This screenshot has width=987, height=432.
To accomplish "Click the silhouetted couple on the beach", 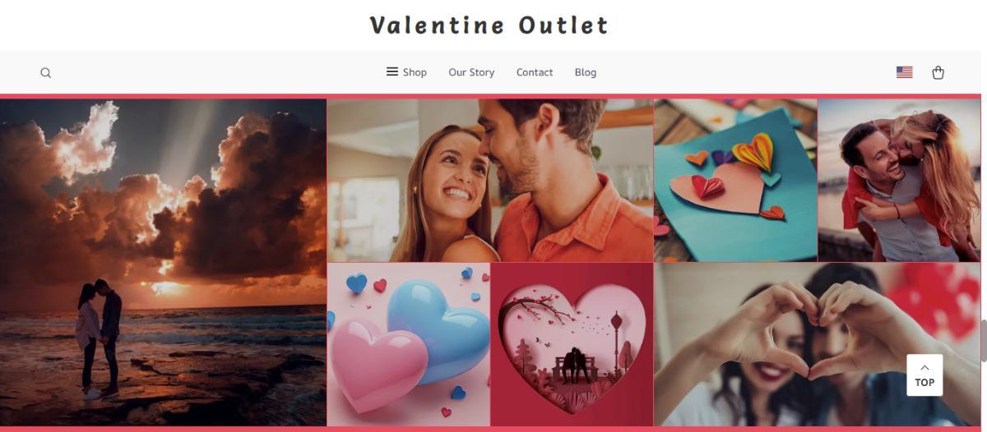I will 100,338.
